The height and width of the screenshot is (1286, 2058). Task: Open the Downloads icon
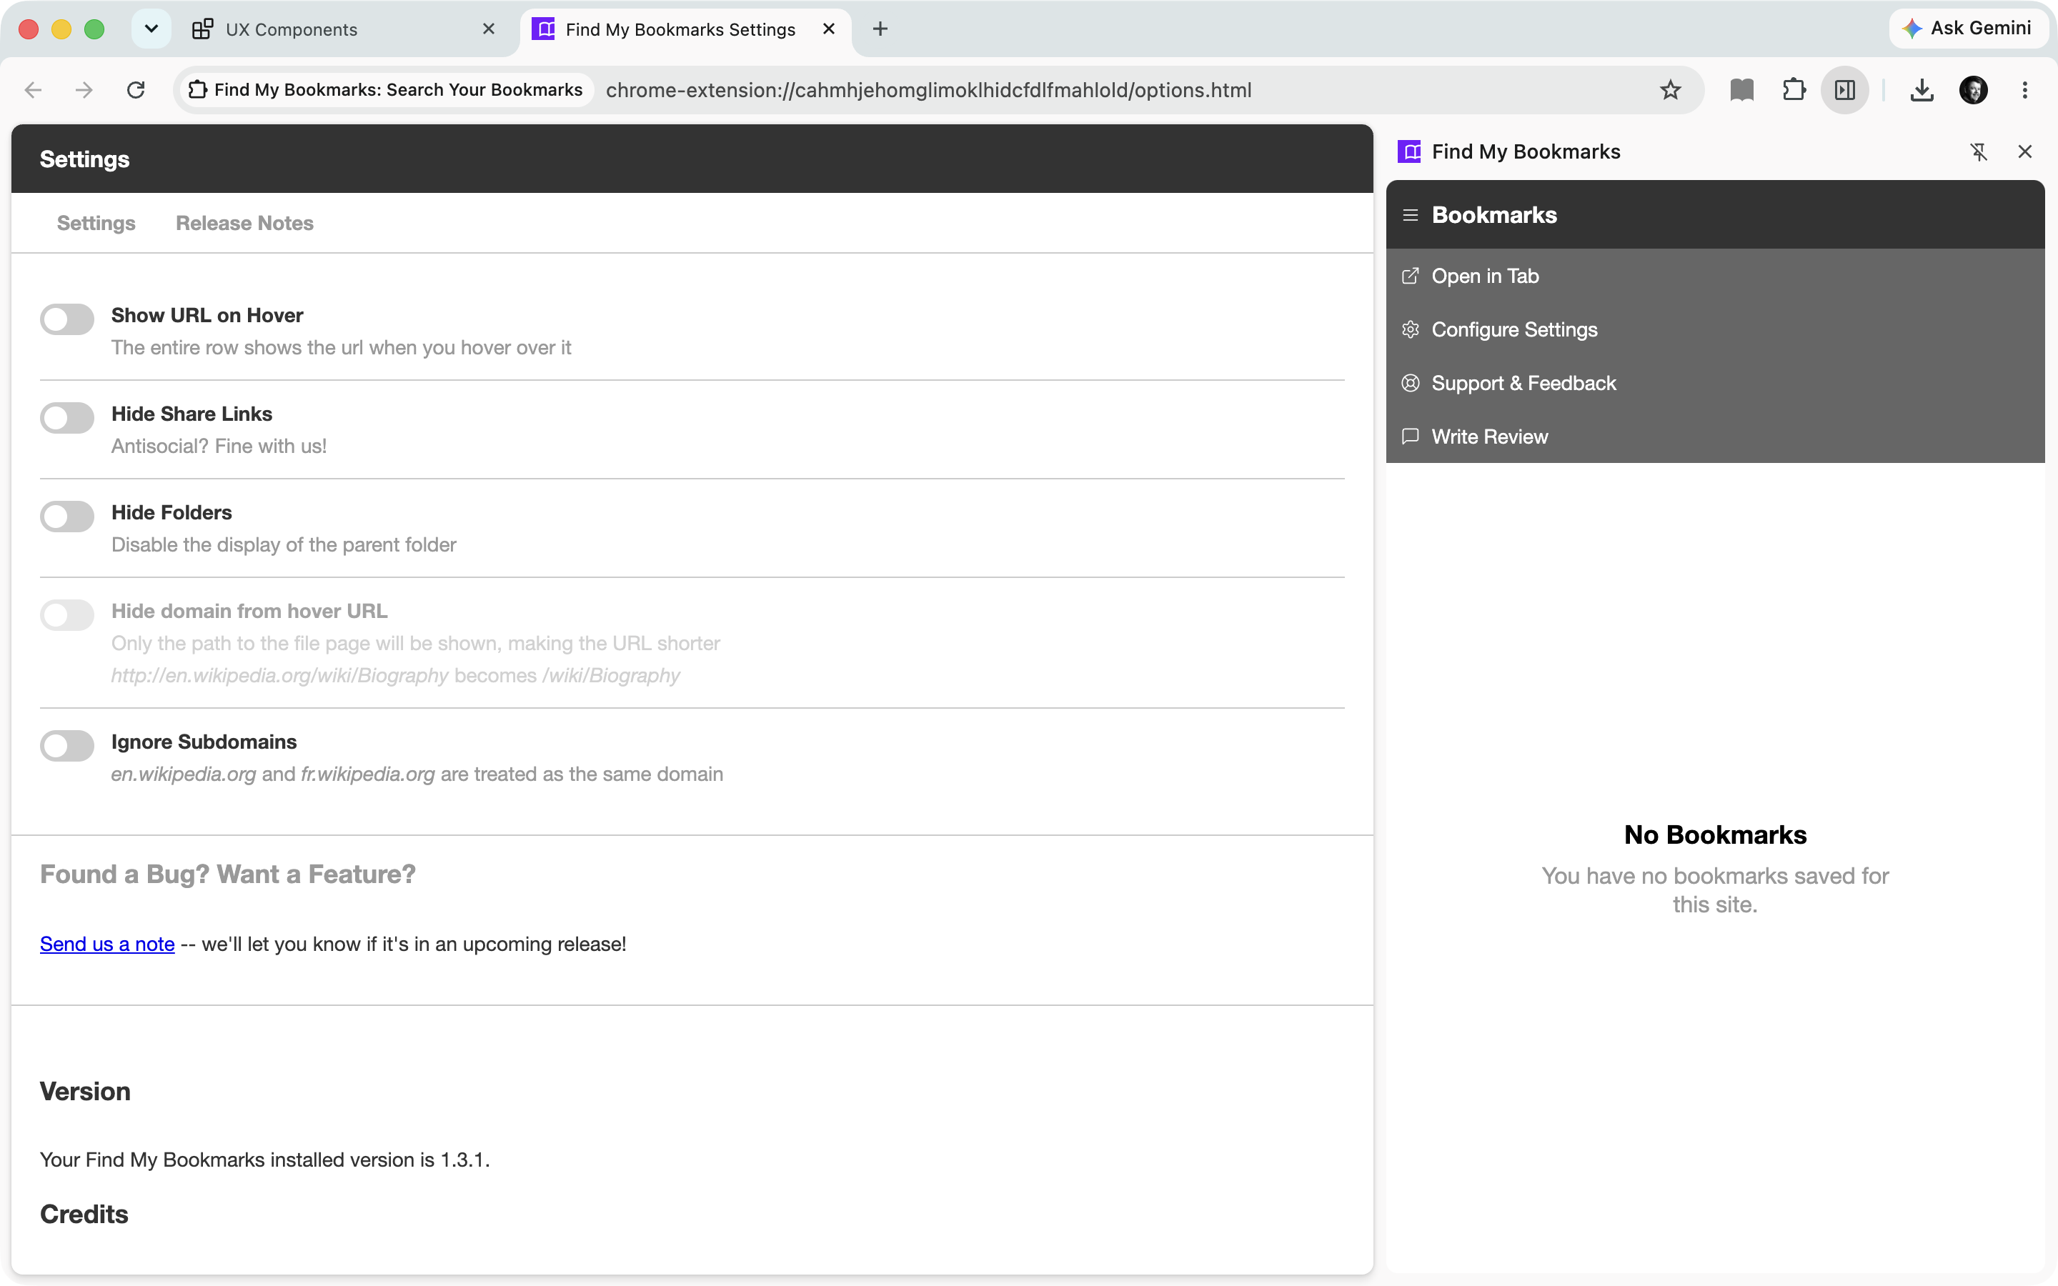pos(1922,90)
